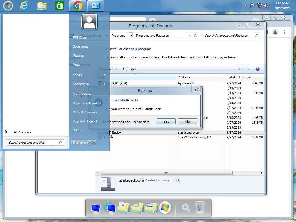
Task: Sort by Size column
Action: click(254, 77)
